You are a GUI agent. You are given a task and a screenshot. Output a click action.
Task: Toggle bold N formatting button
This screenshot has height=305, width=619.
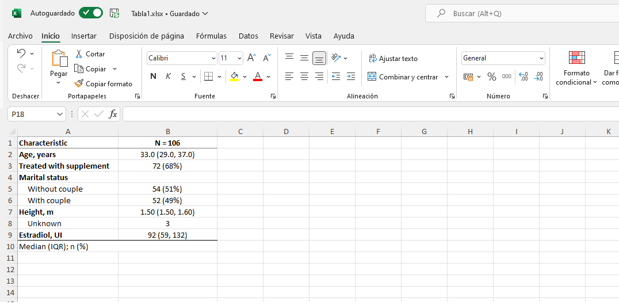click(153, 77)
